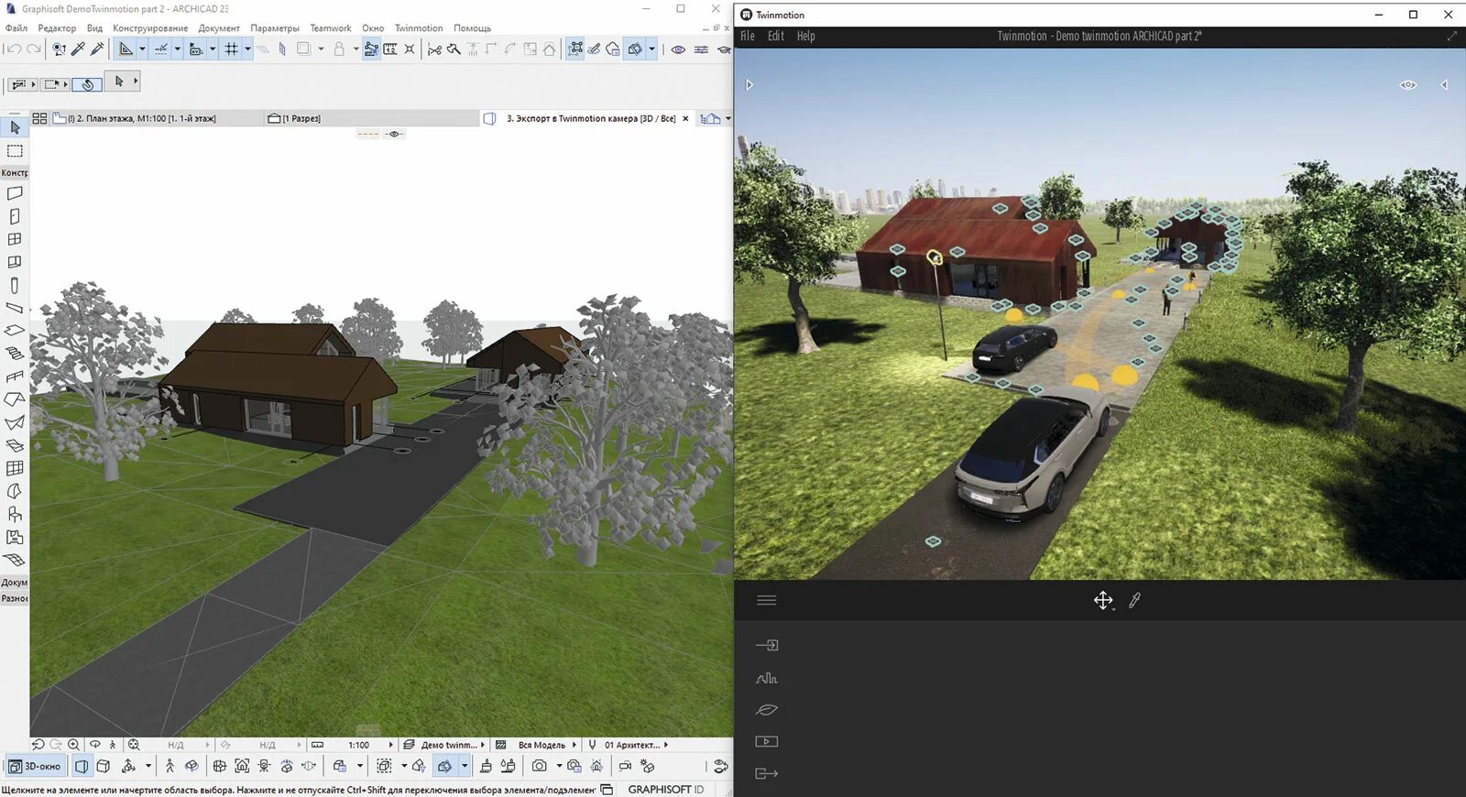Choose the Curtain Wall tool in toolbox
Viewport: 1466px width, 797px height.
(x=15, y=468)
